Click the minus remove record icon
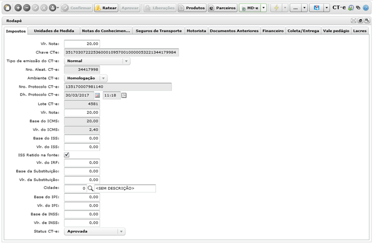The height and width of the screenshot is (243, 373). pyautogui.click(x=27, y=8)
